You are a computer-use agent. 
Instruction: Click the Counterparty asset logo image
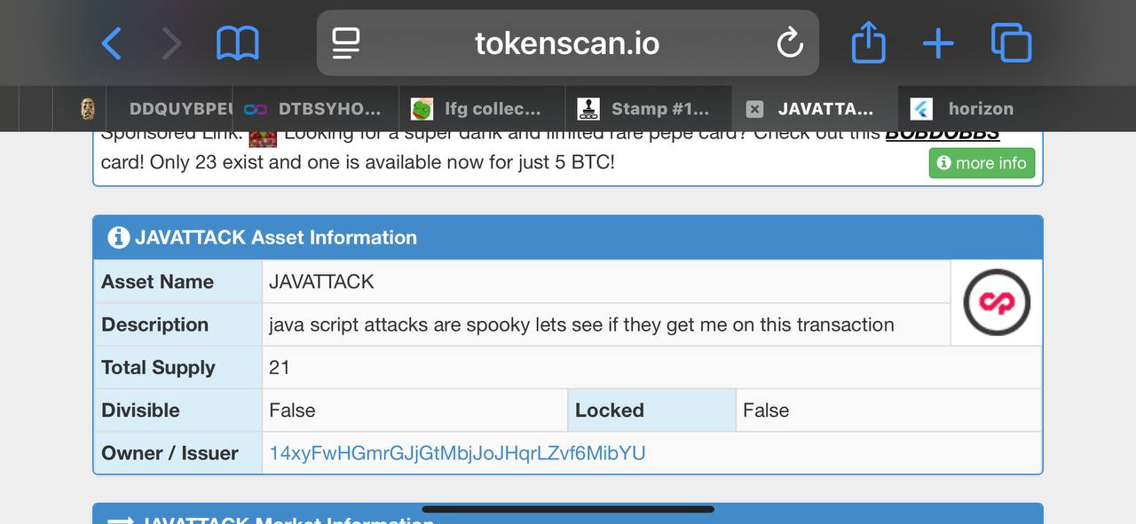996,302
